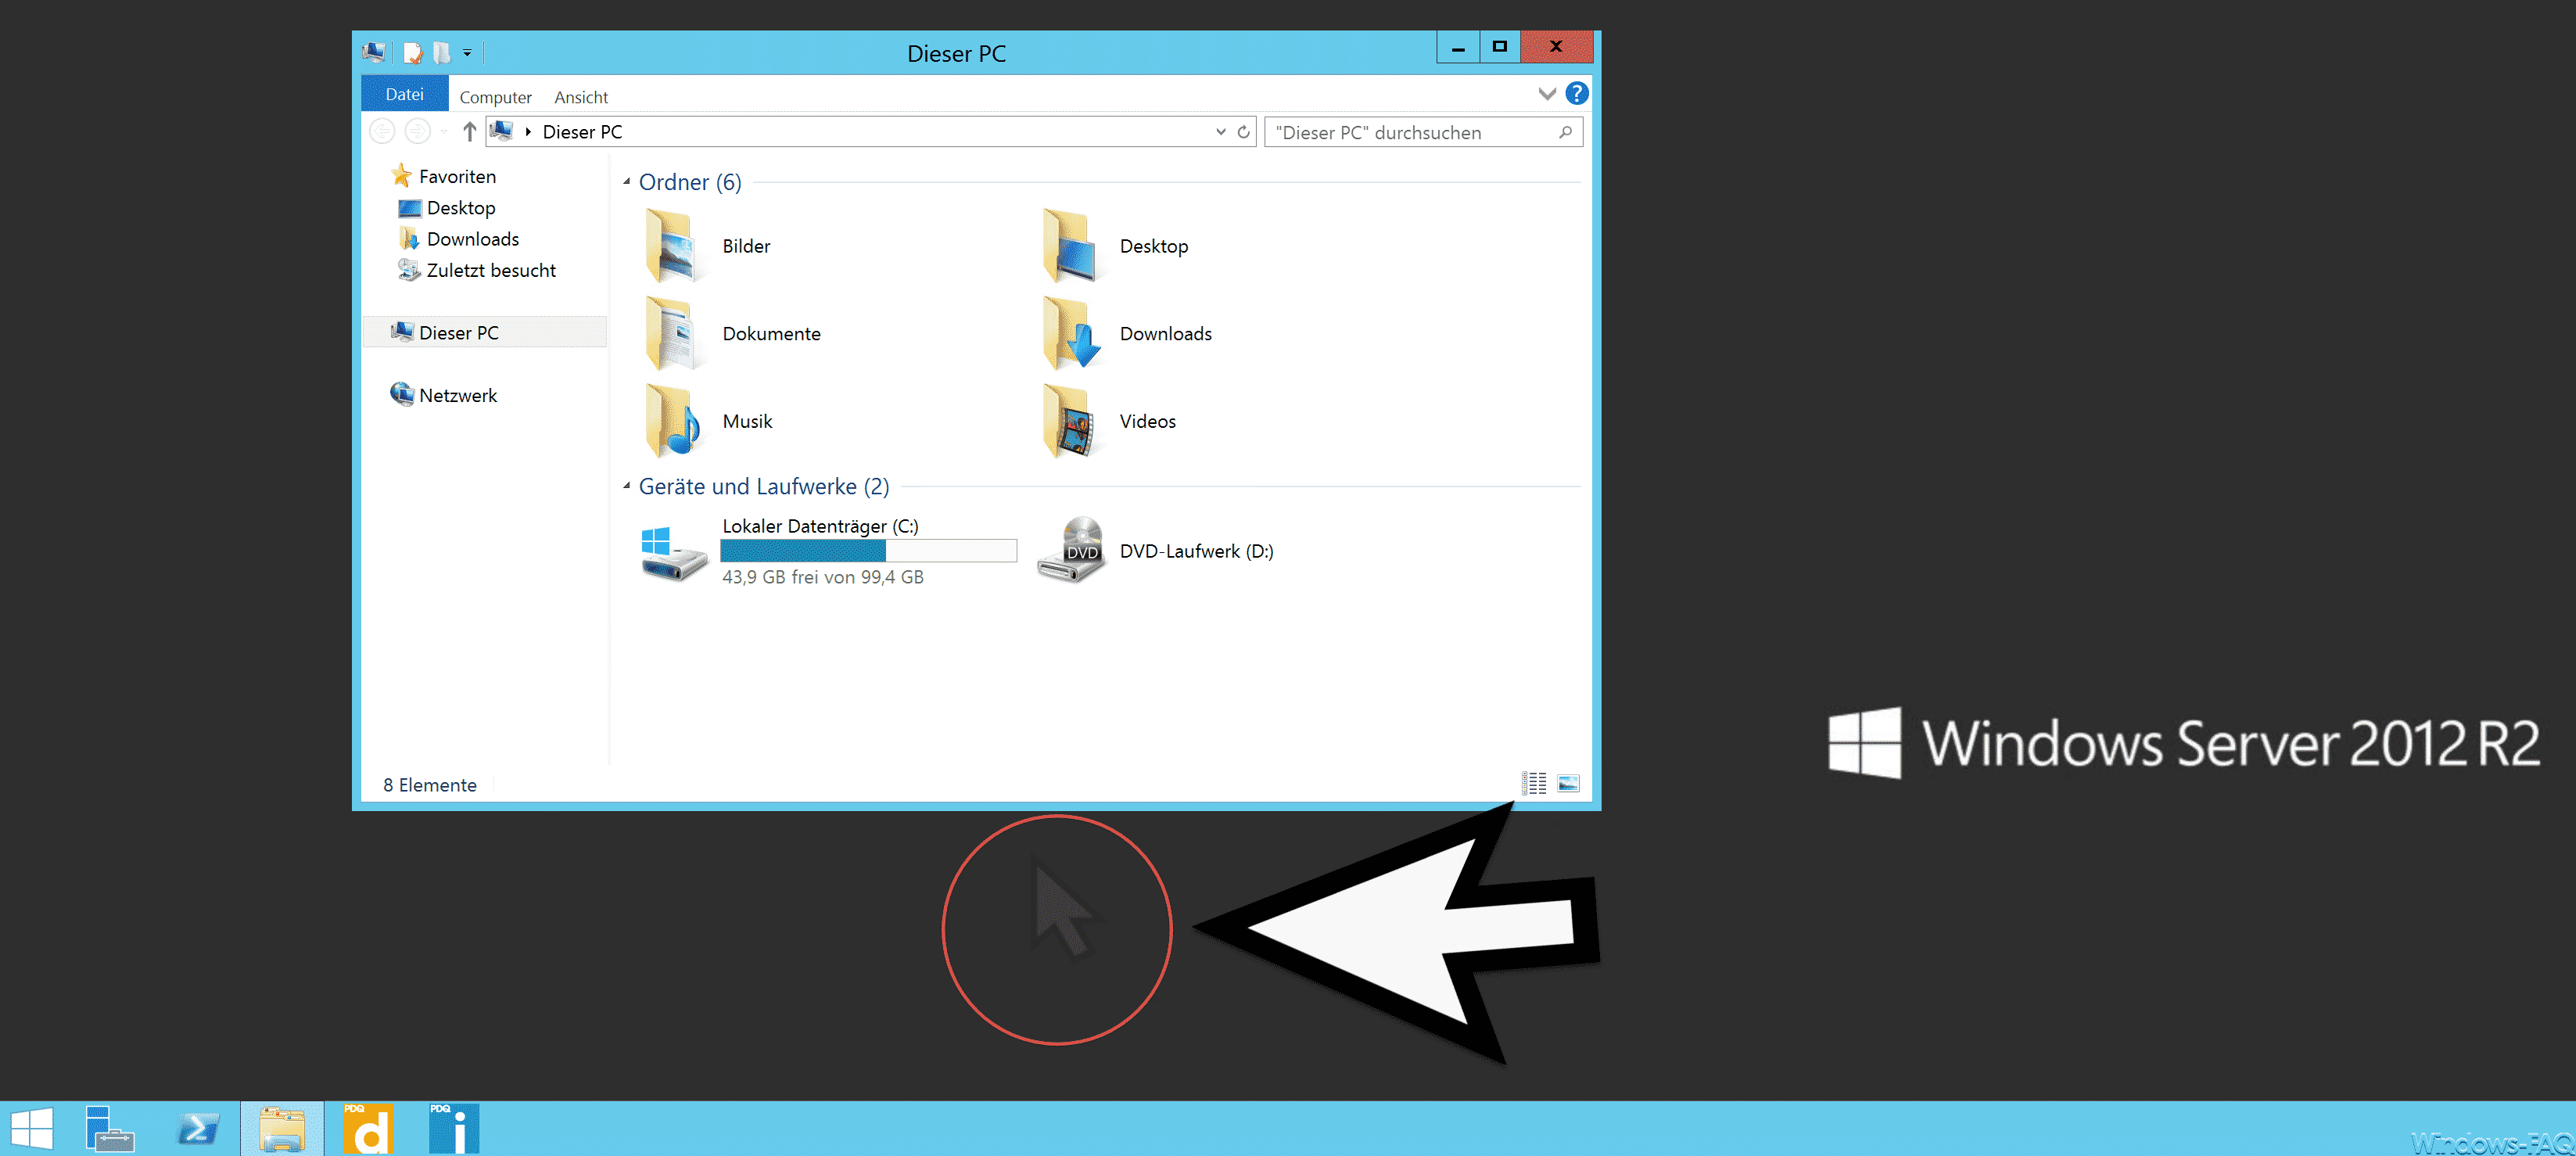
Task: Open the Musik folder icon
Action: pyautogui.click(x=673, y=421)
